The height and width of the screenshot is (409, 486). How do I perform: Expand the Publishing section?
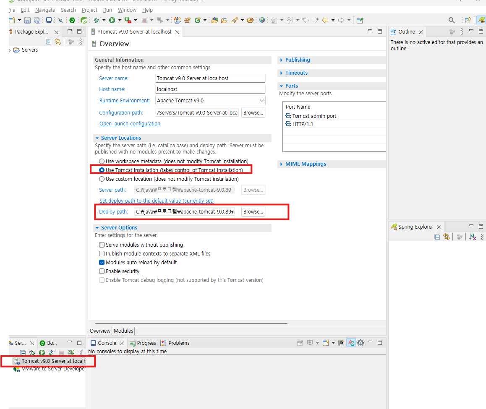(281, 60)
